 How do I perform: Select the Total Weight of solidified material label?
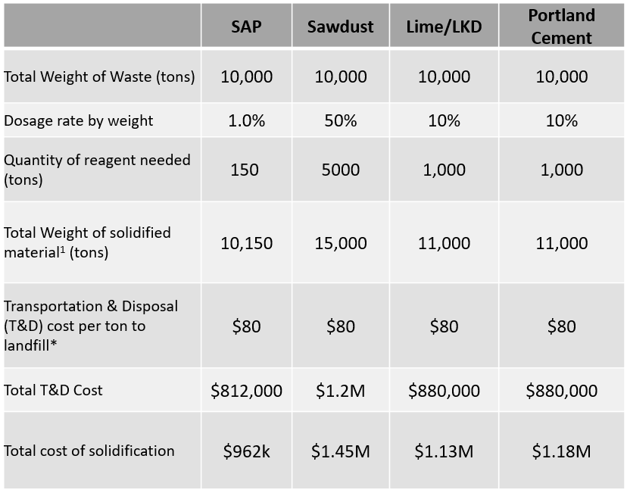coord(87,242)
